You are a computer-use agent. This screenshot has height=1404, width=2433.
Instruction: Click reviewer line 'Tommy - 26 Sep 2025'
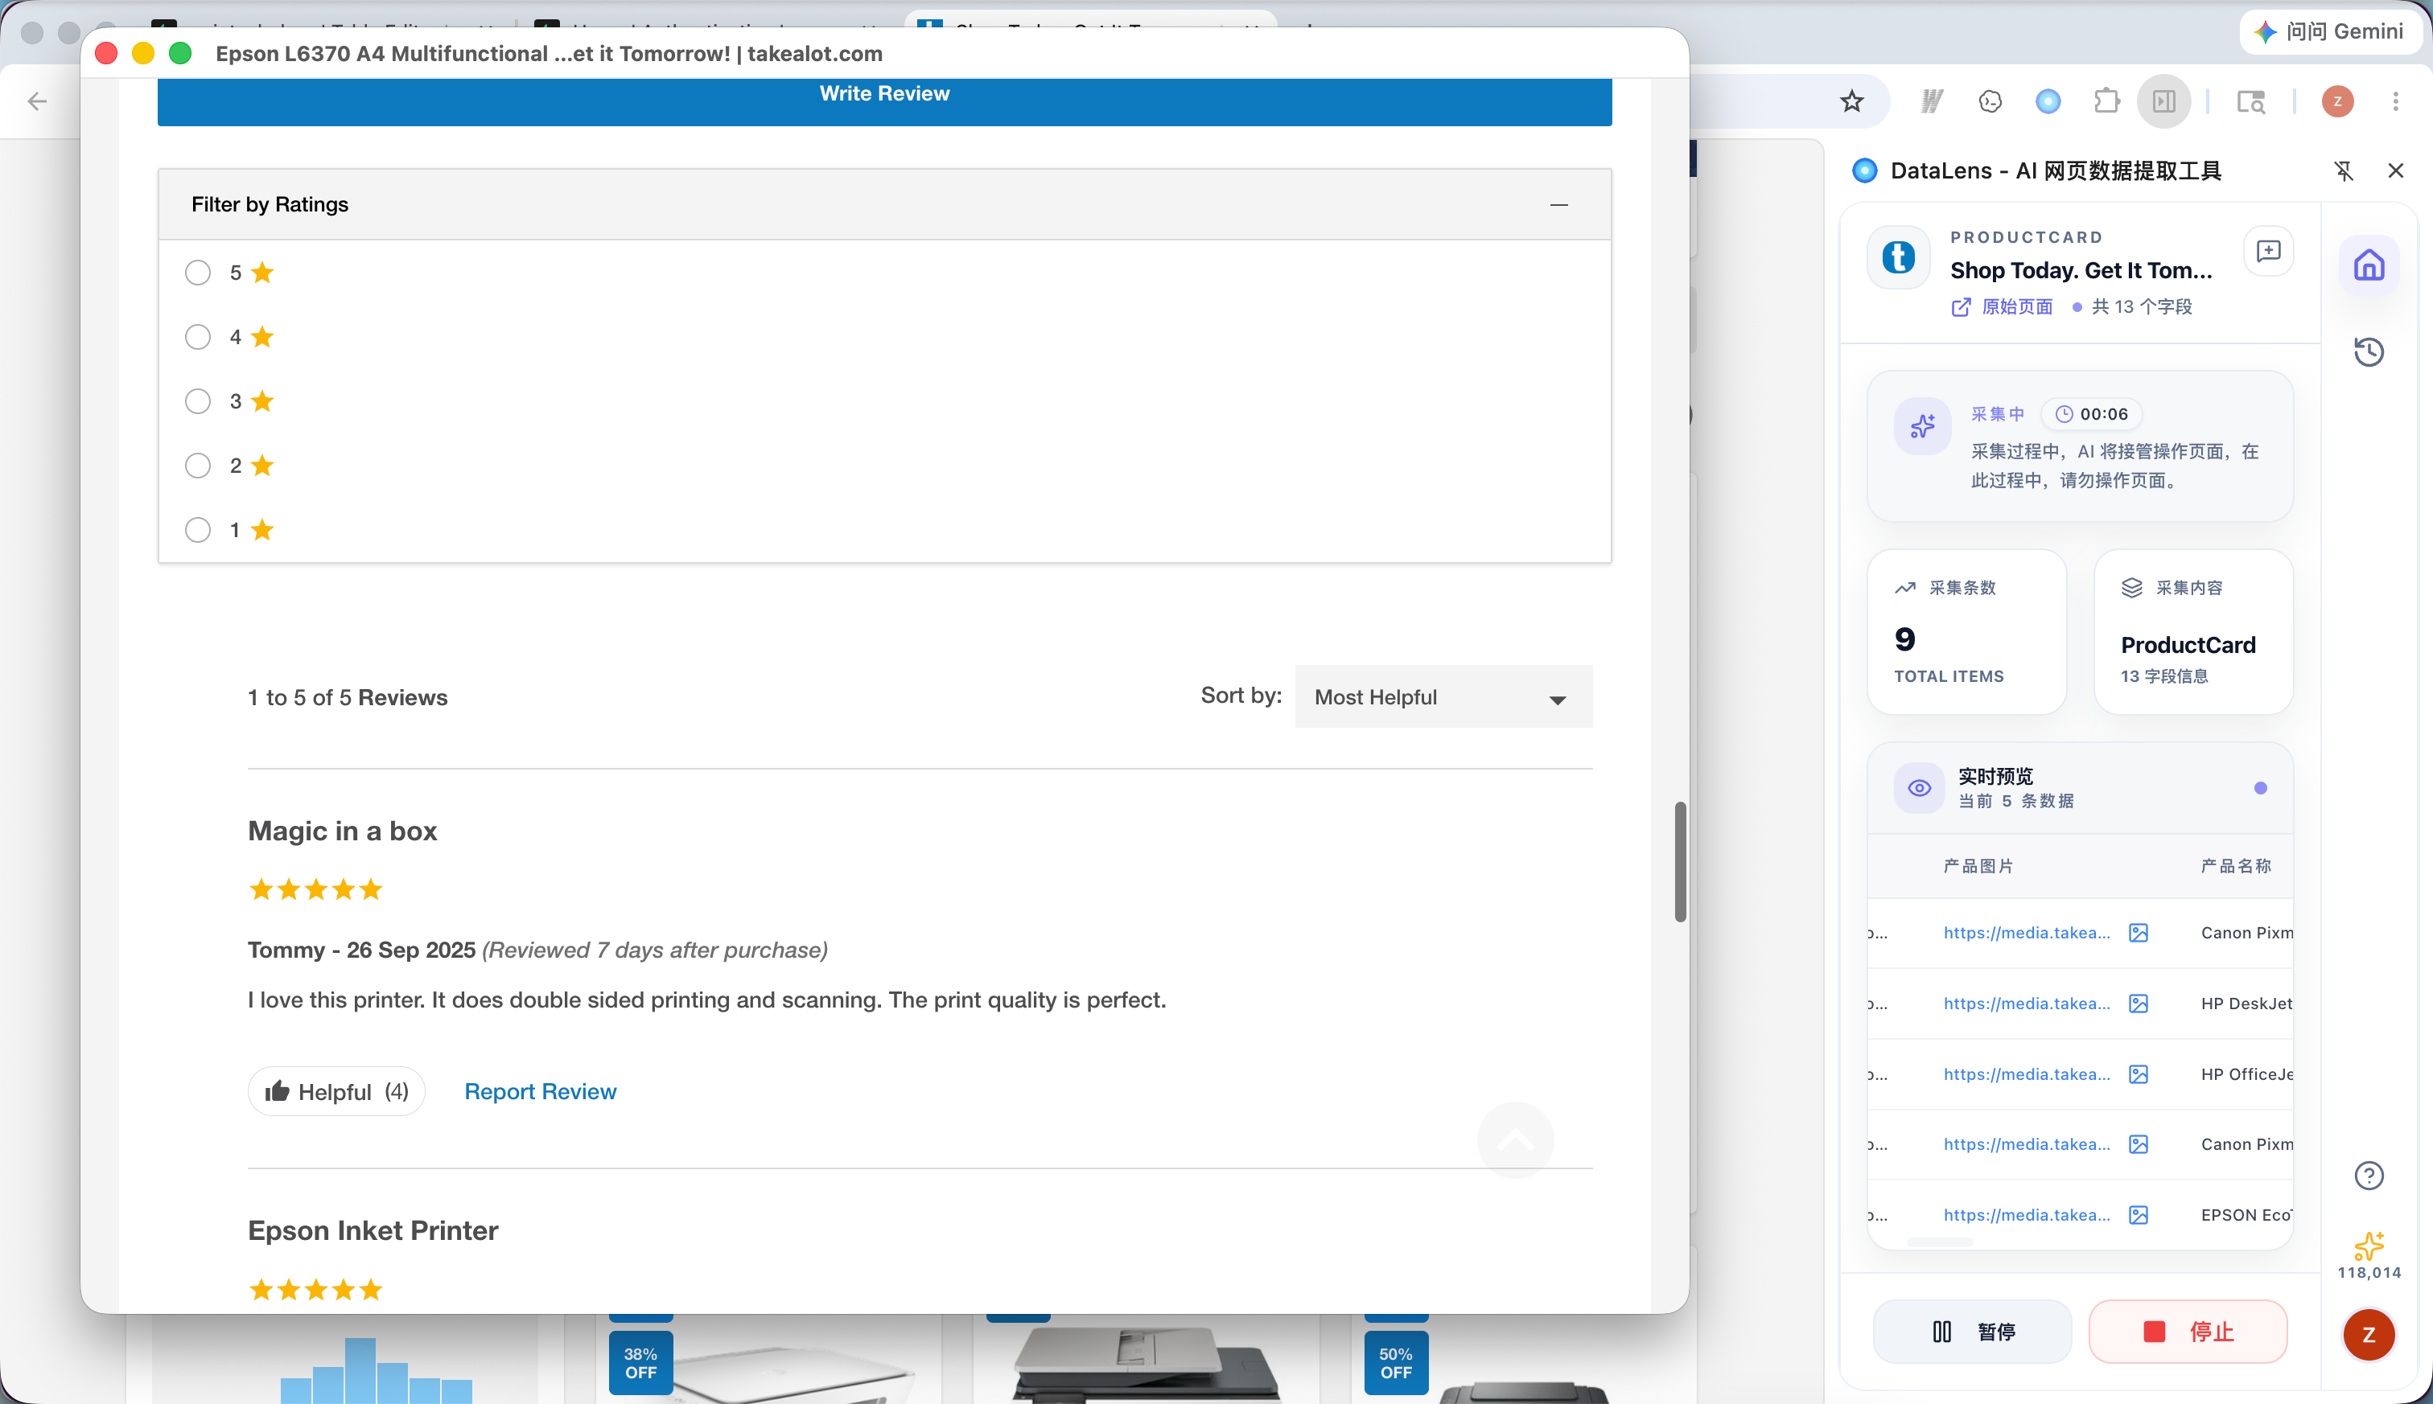(x=362, y=950)
